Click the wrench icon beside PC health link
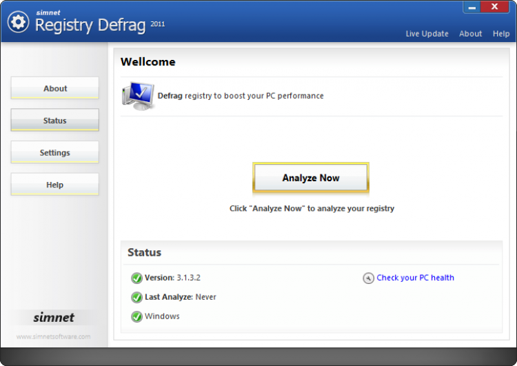The image size is (517, 366). (x=368, y=278)
